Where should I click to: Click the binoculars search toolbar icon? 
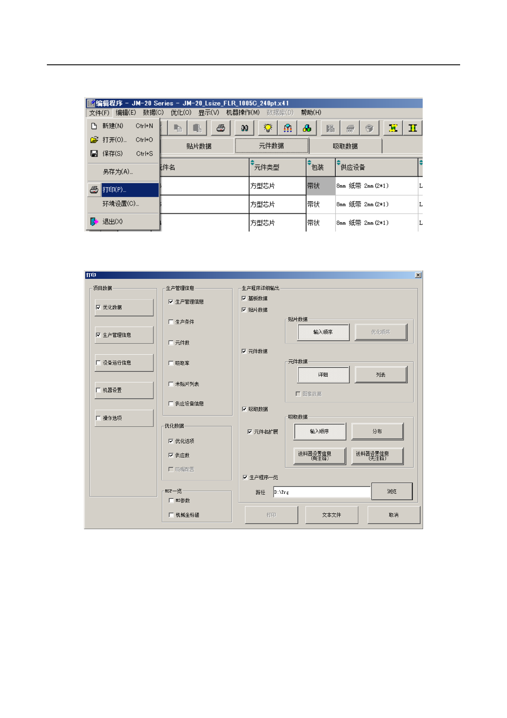[245, 128]
